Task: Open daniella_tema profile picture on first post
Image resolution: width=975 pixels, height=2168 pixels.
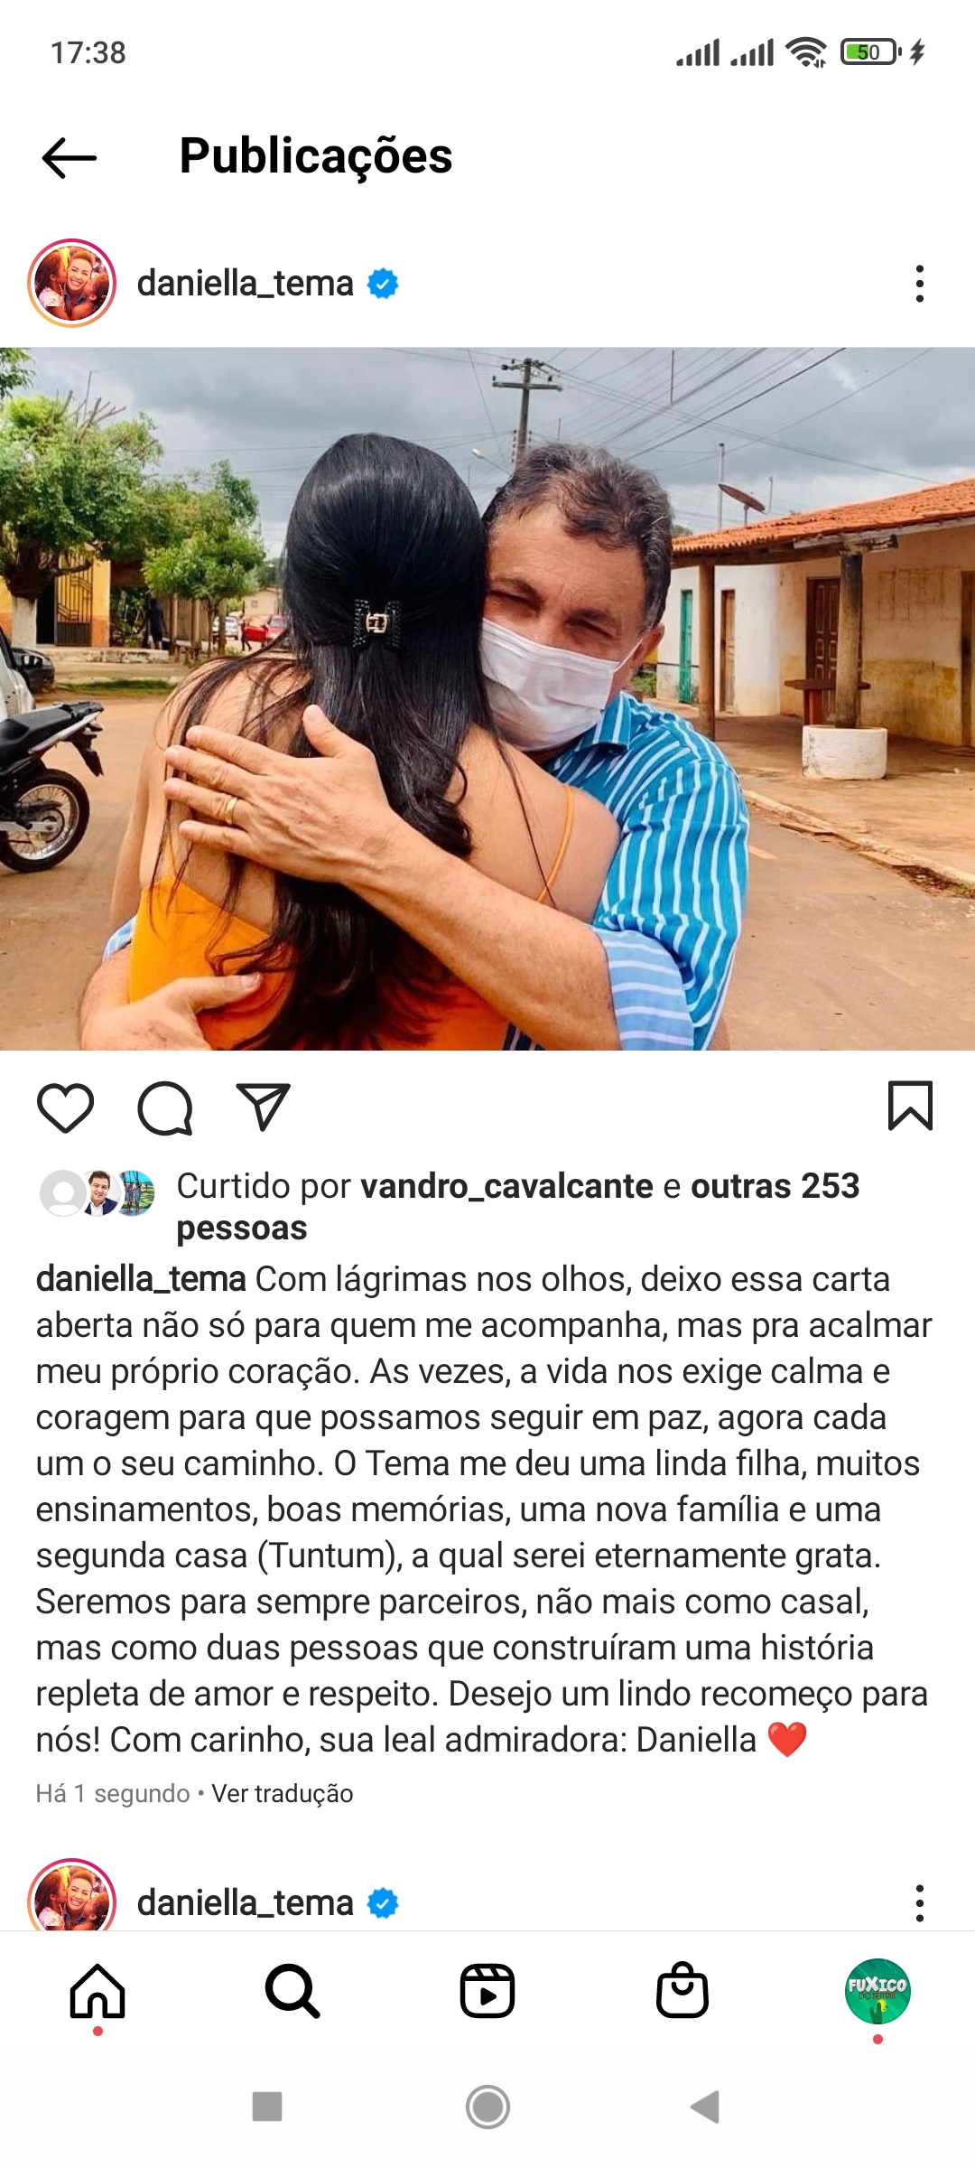Action: 72,283
